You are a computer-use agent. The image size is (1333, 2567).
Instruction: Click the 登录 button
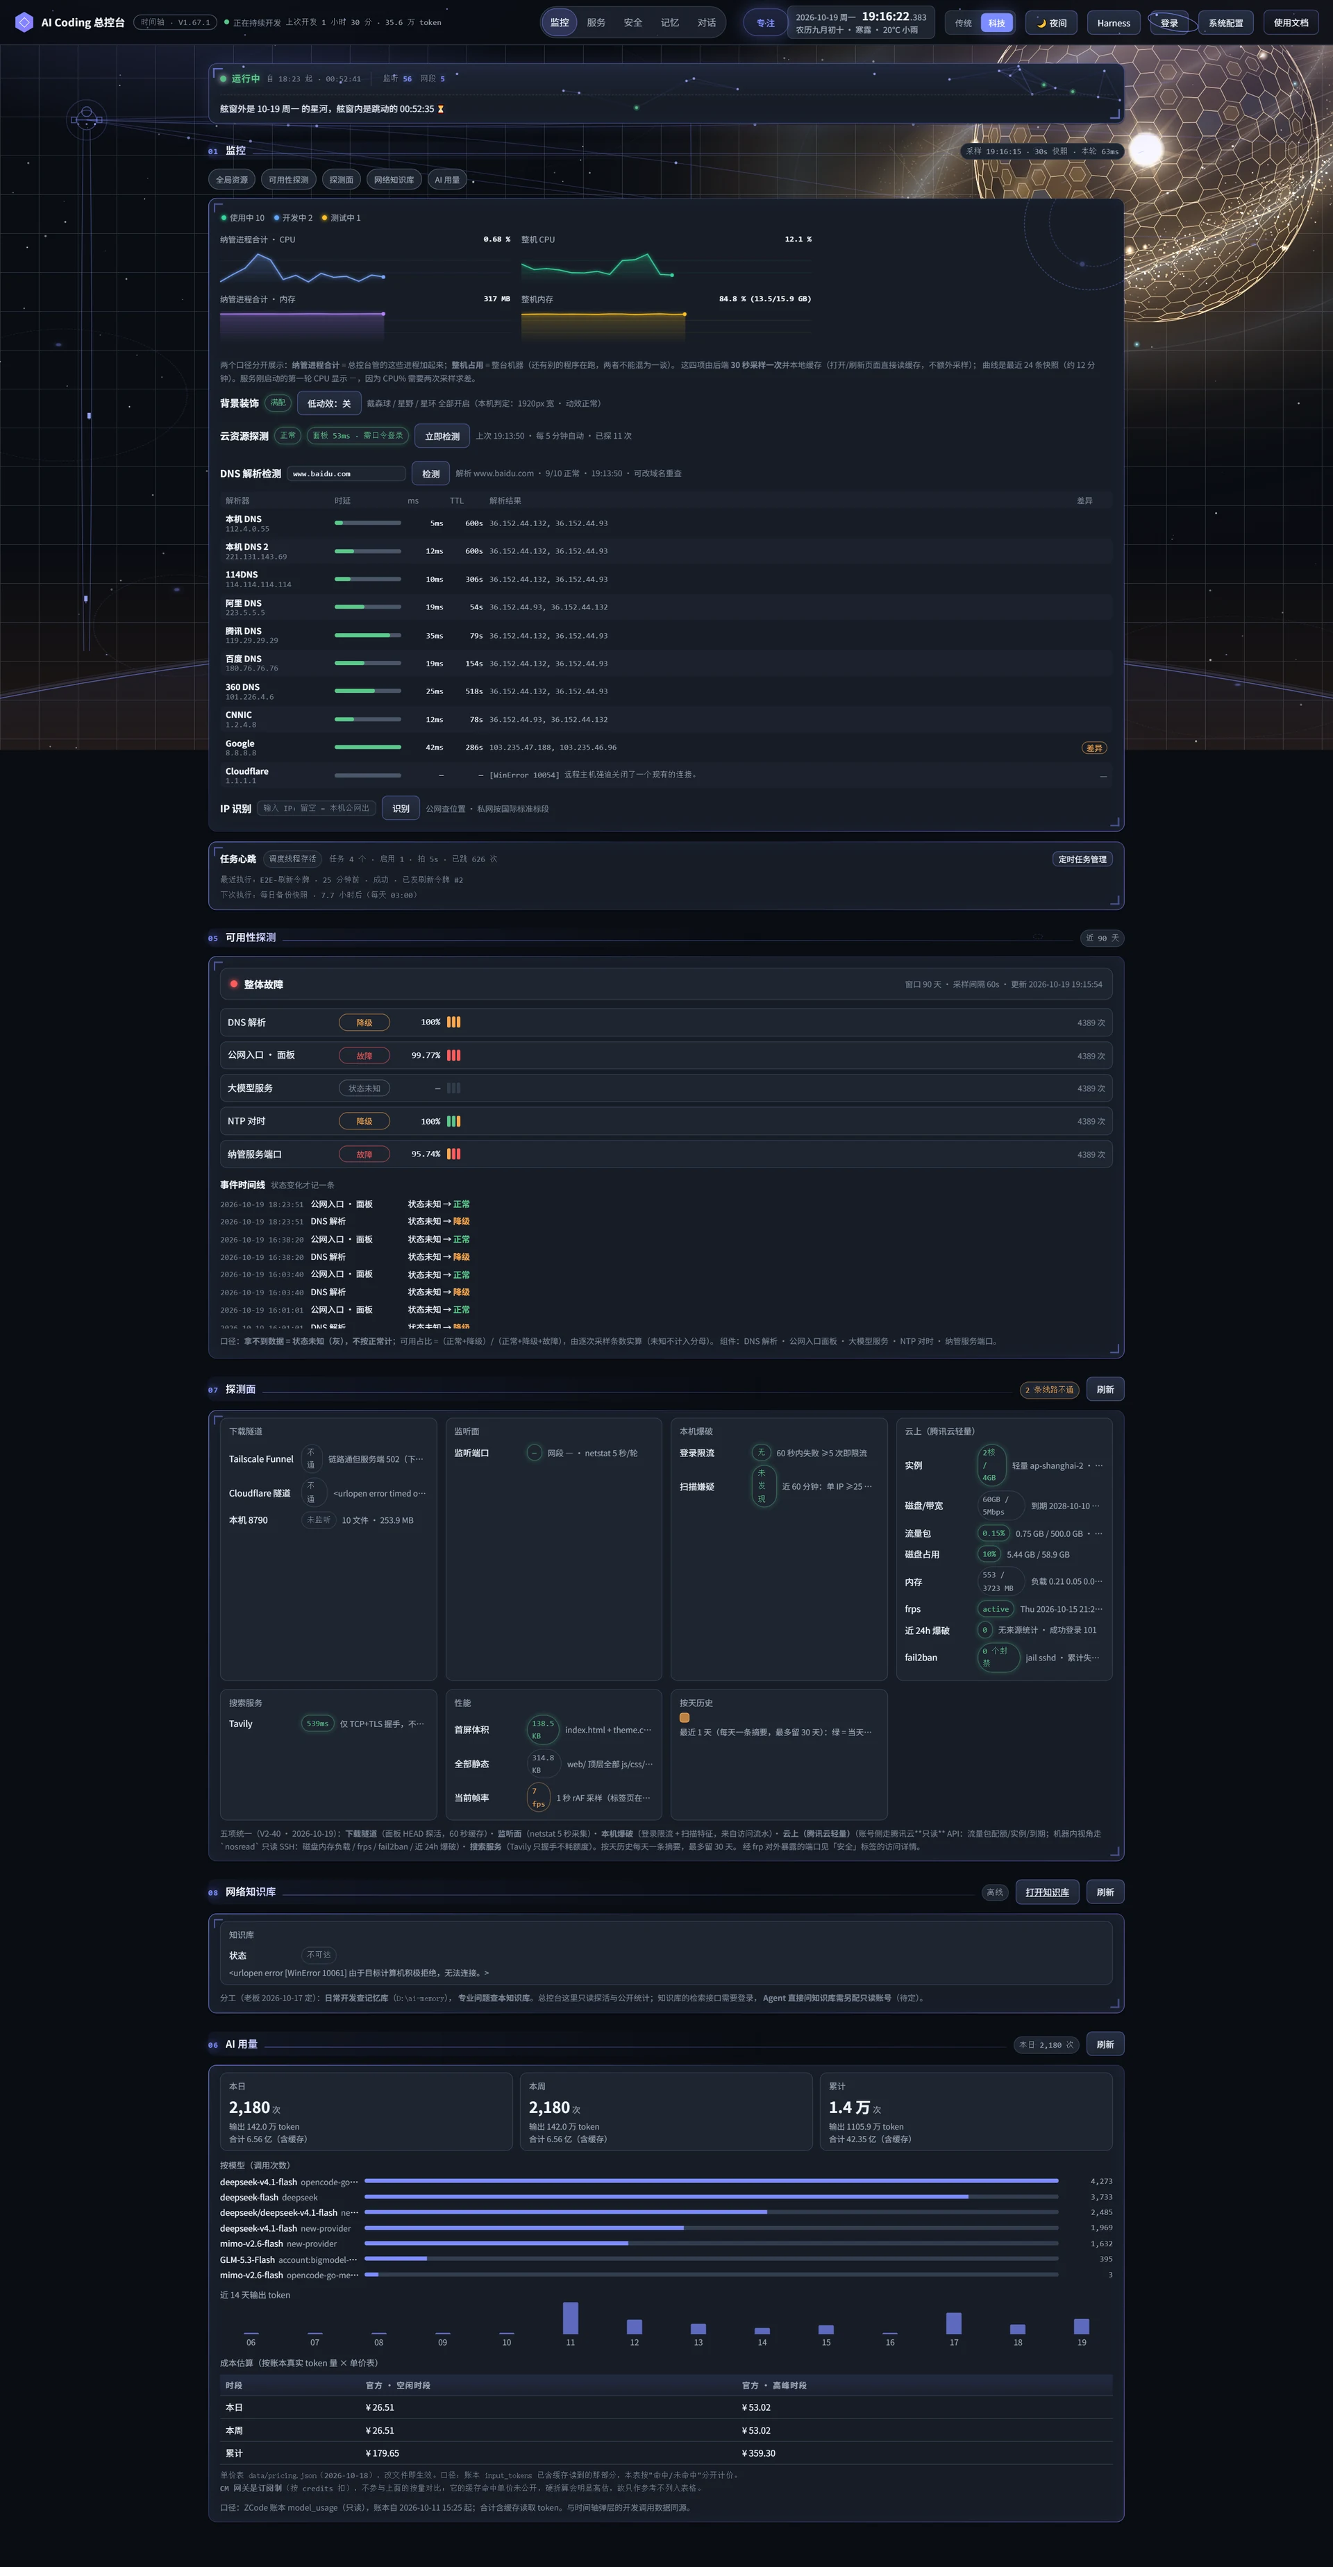1169,23
